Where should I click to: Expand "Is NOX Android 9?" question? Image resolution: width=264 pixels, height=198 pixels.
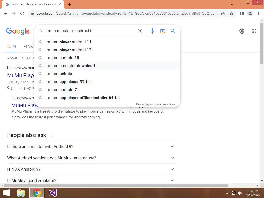pyautogui.click(x=91, y=169)
